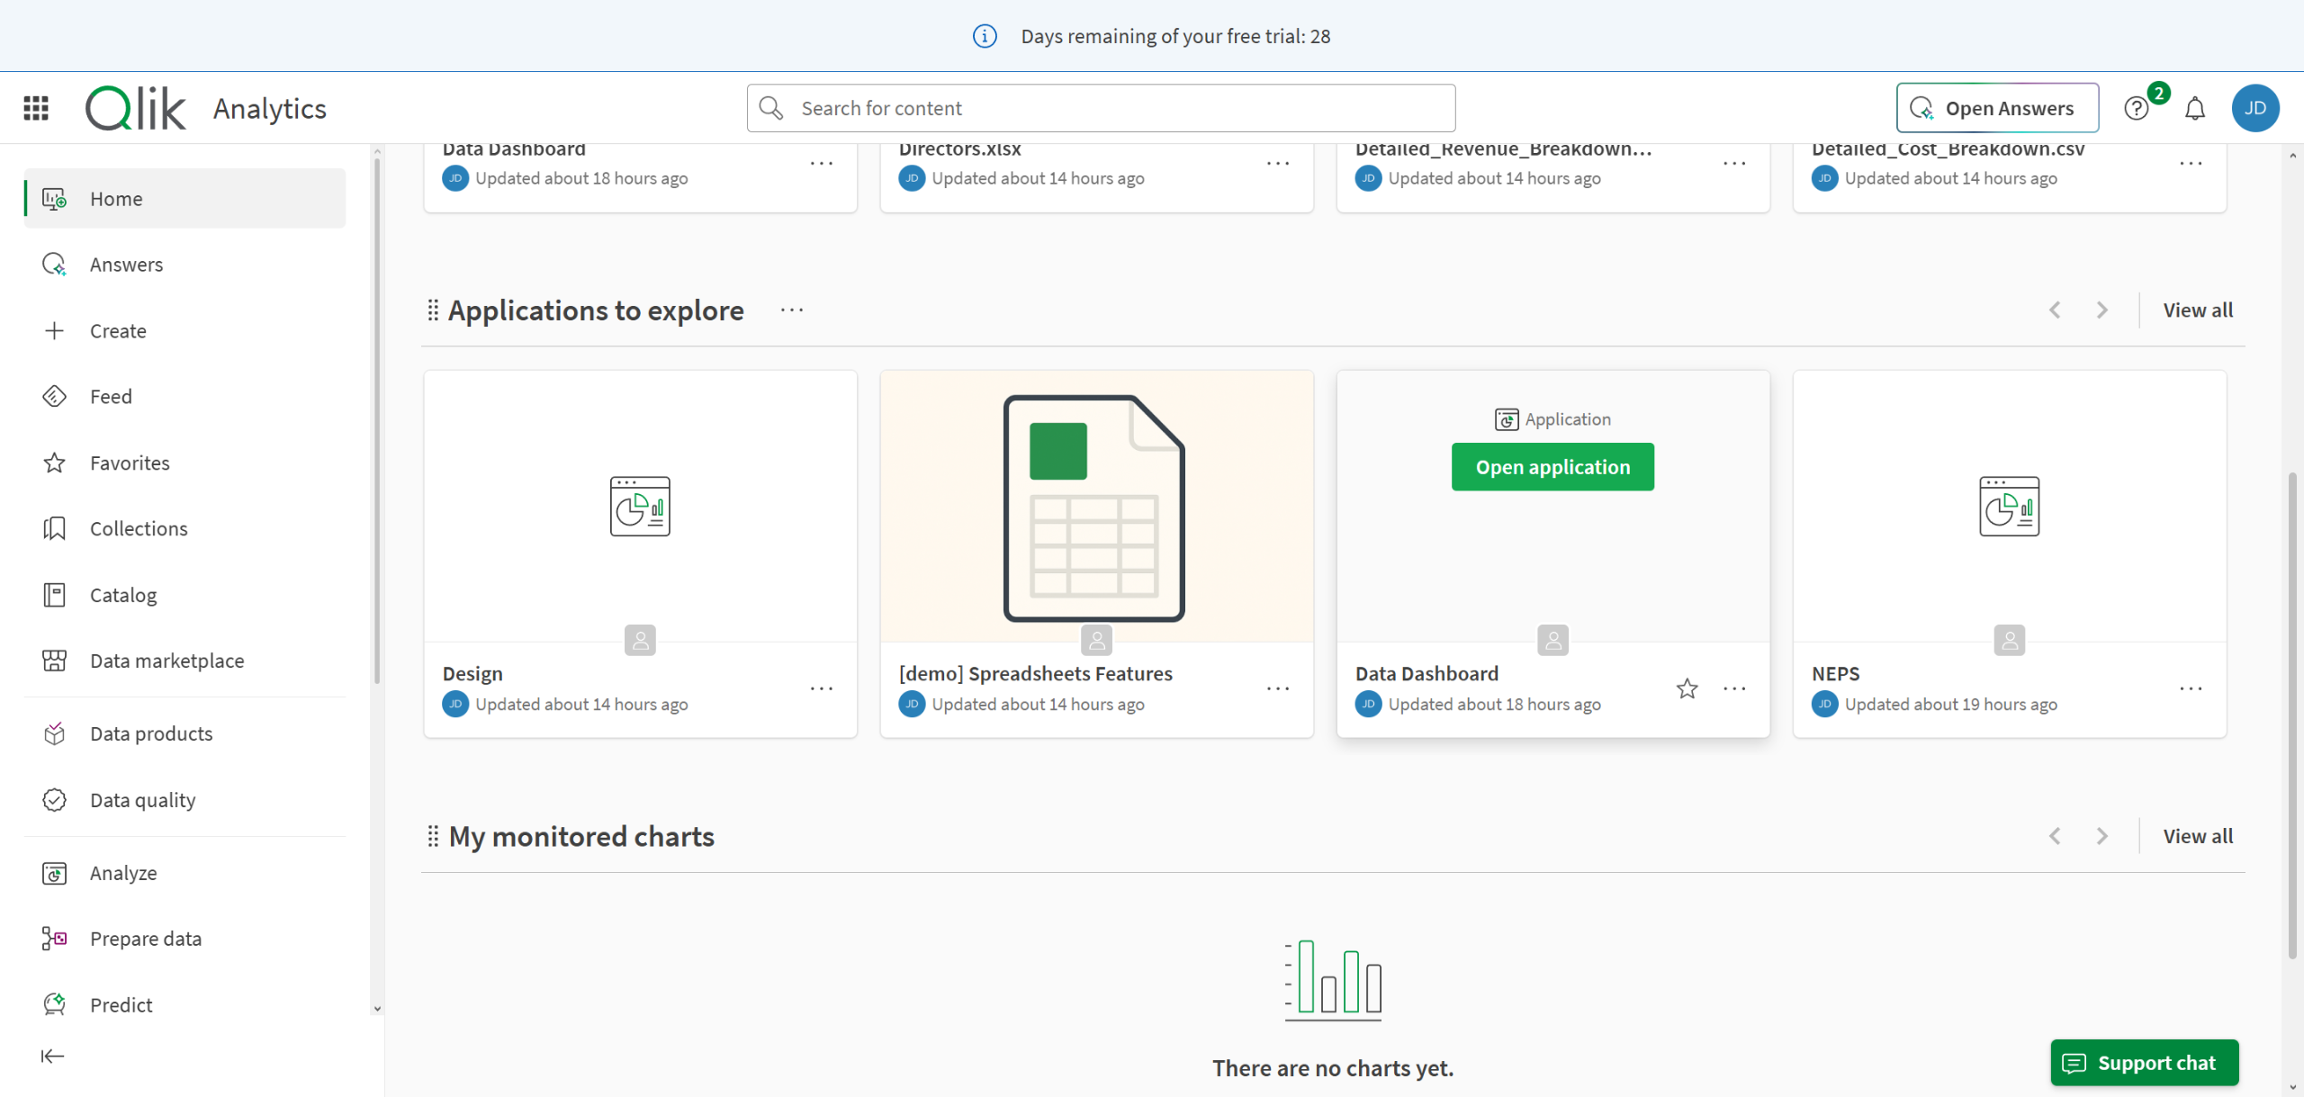Click the free trial info icon

985,36
